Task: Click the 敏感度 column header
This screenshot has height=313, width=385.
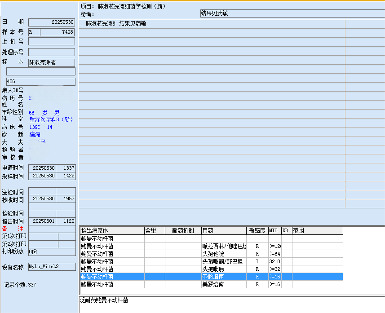Action: point(257,231)
